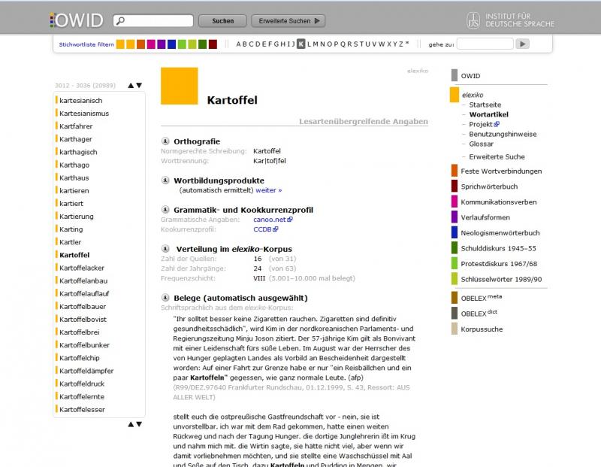Open Kommunikationsverben in the sidebar

pyautogui.click(x=498, y=202)
